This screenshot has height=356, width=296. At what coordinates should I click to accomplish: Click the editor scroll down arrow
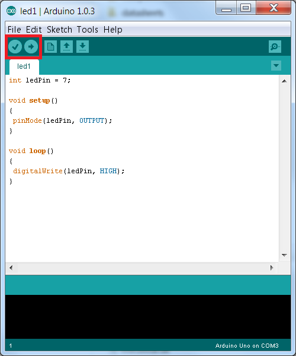(284, 255)
